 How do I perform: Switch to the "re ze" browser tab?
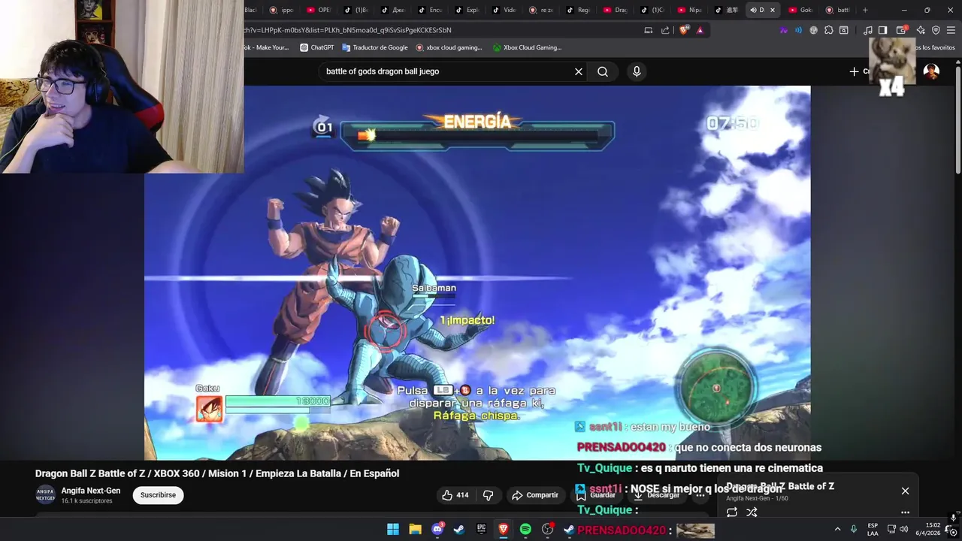click(542, 10)
